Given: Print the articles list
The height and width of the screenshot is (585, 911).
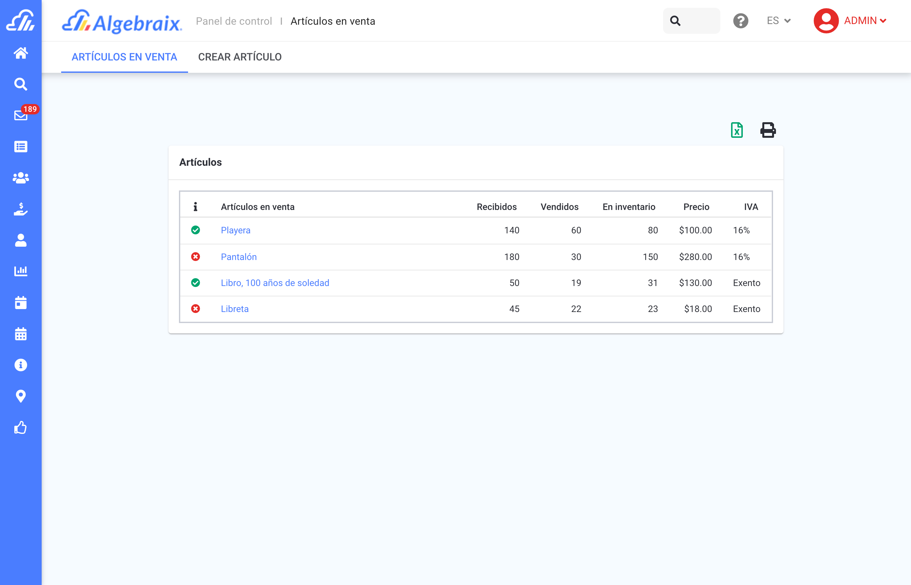Looking at the screenshot, I should 768,130.
